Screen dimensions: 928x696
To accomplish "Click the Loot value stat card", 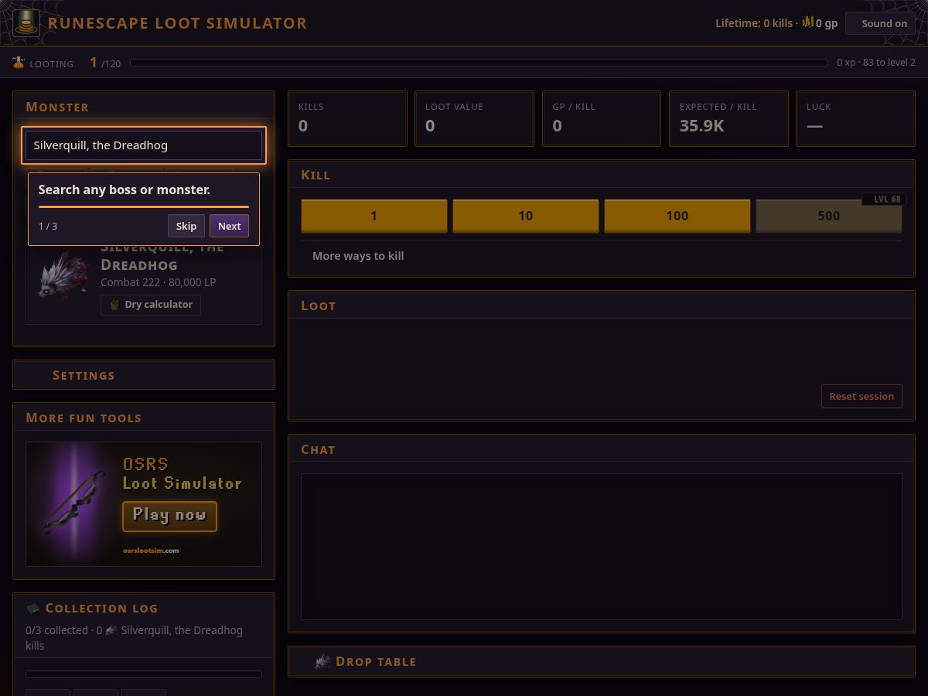I will pos(474,118).
